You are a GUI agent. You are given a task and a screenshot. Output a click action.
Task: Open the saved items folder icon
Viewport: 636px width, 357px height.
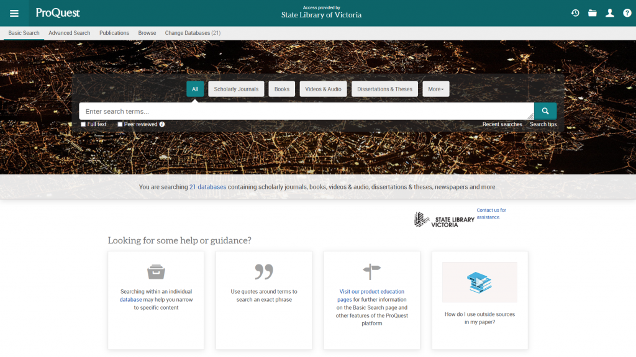[x=593, y=13]
